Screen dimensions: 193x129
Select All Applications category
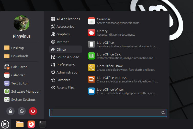(x=68, y=19)
